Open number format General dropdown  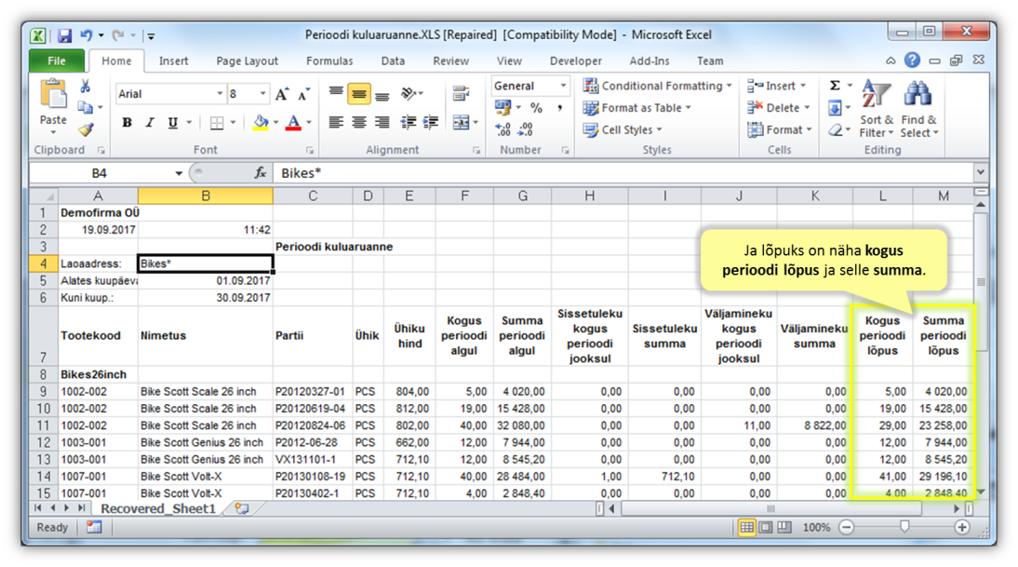(x=563, y=86)
